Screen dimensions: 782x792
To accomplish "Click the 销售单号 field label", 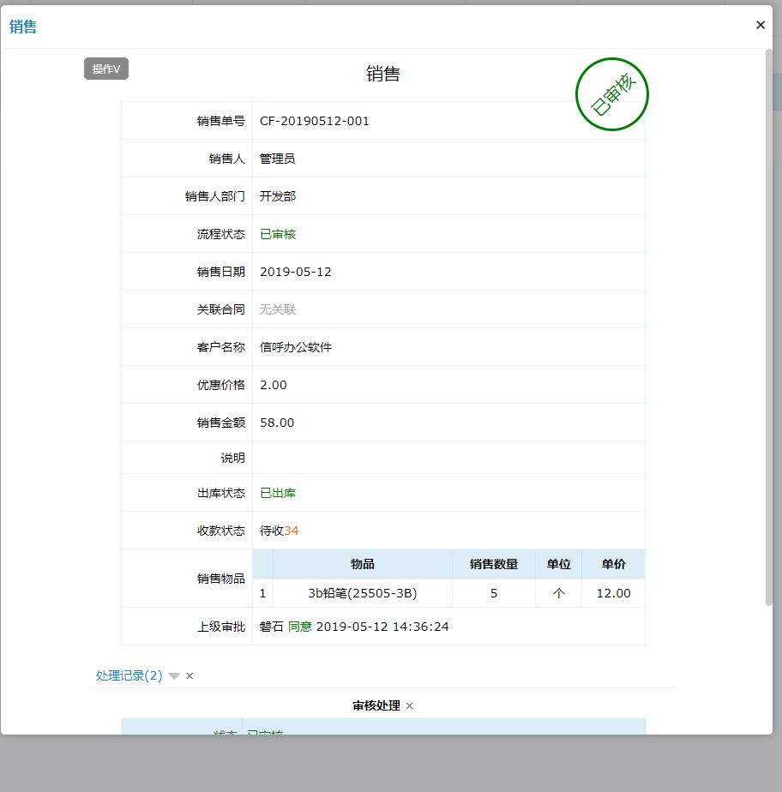I will (220, 121).
